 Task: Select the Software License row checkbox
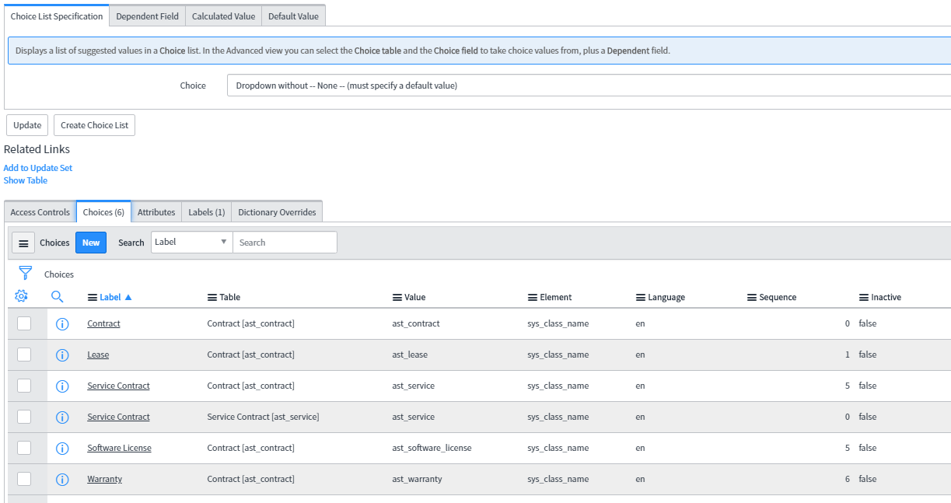click(24, 448)
